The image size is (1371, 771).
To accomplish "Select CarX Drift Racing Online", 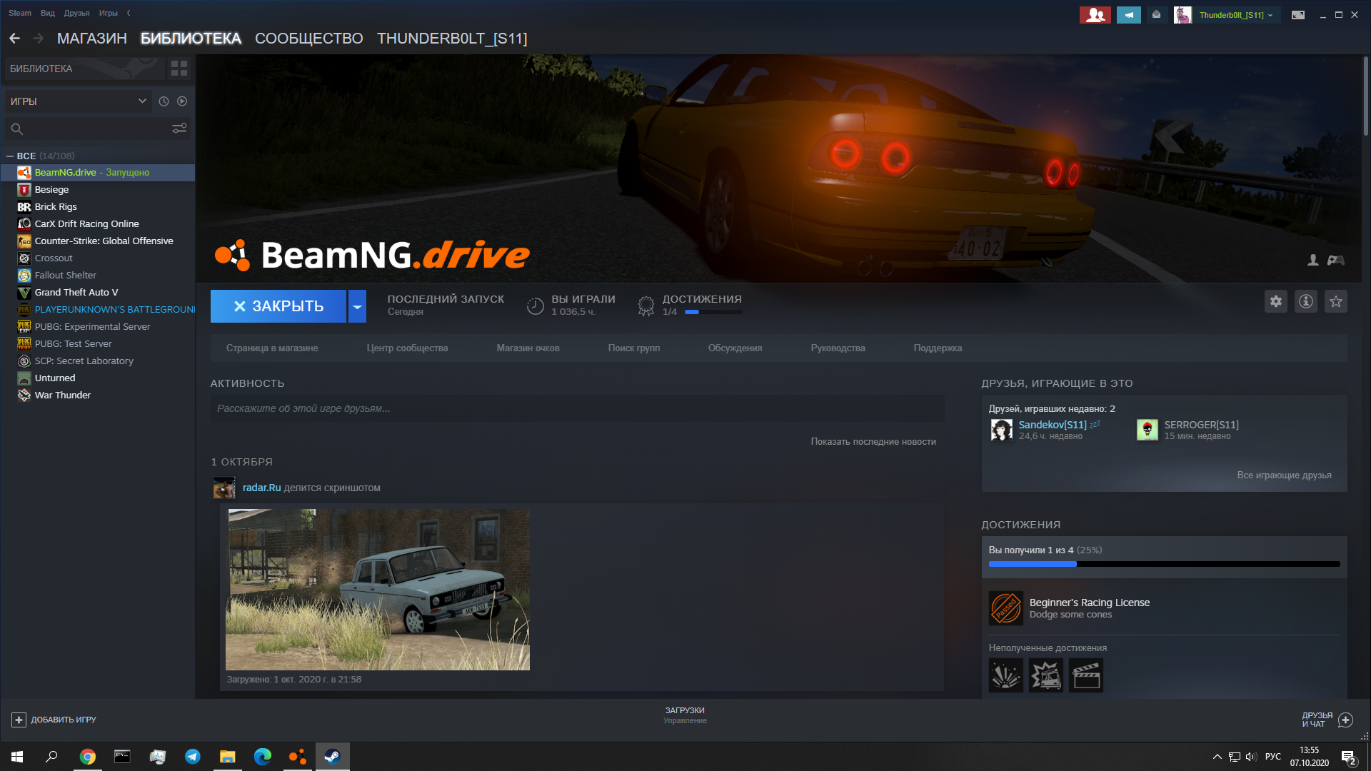I will 98,224.
